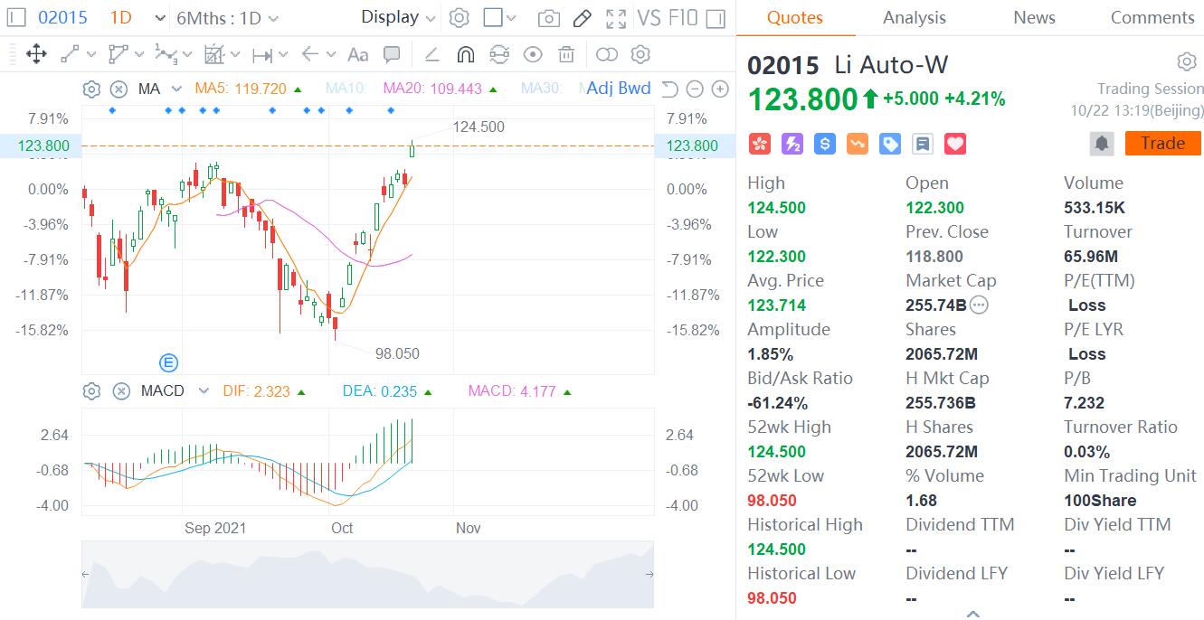Switch to the News tab
This screenshot has height=620, width=1204.
point(1034,17)
